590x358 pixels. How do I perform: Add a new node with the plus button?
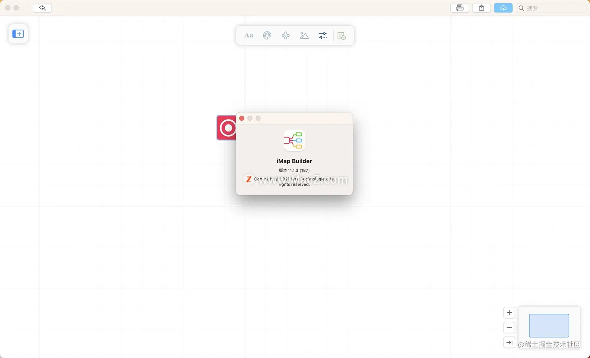click(18, 34)
